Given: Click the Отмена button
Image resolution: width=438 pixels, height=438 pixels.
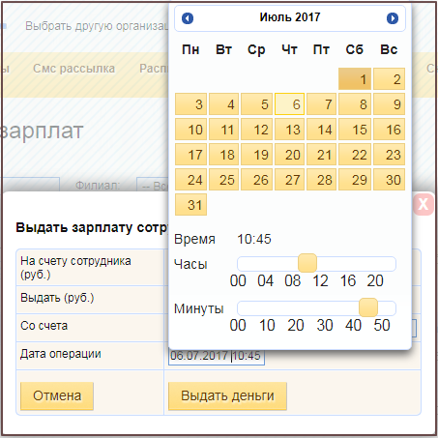Looking at the screenshot, I should coord(57,396).
